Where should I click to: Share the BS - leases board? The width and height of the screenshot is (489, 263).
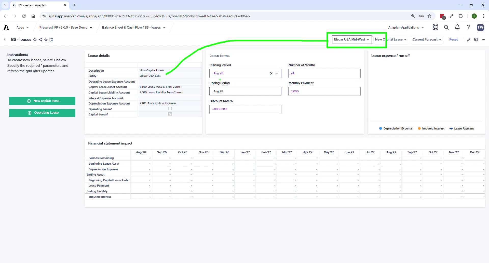[40, 40]
